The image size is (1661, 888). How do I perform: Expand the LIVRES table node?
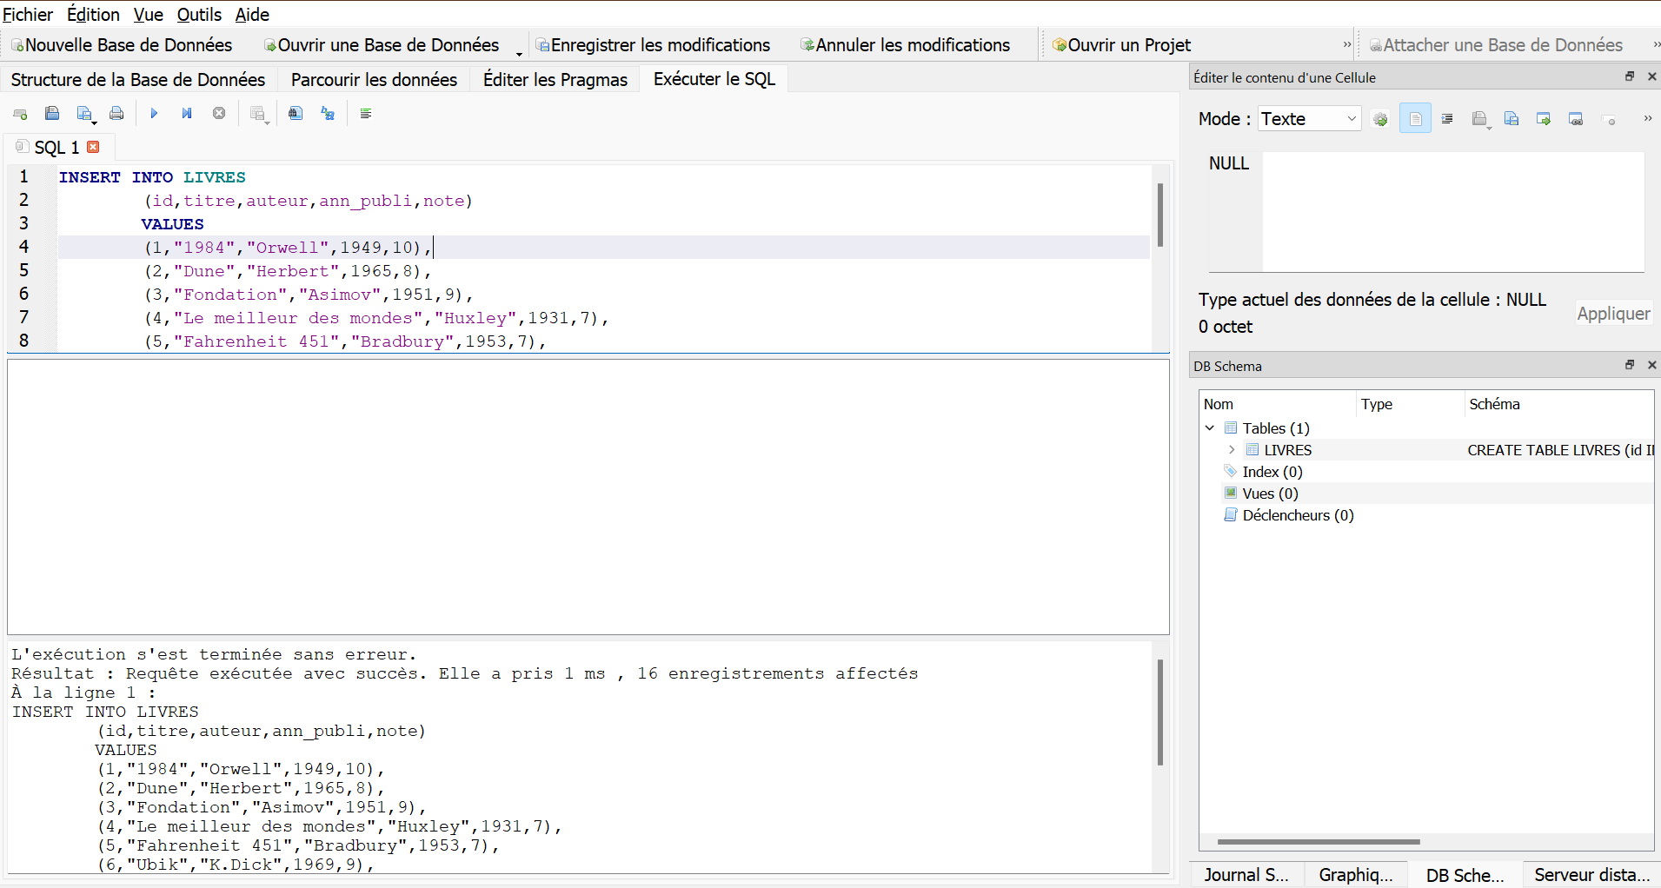tap(1232, 450)
